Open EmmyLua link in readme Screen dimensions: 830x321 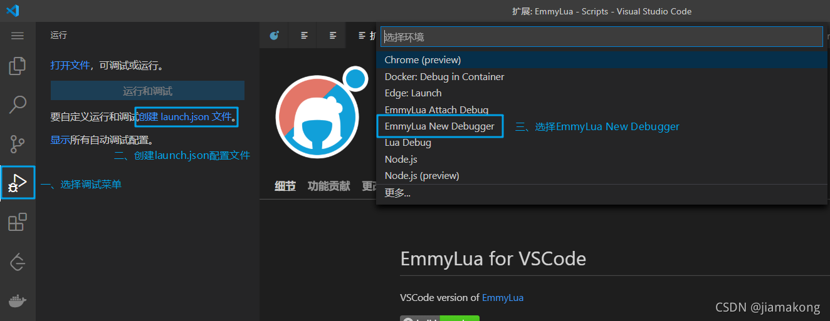[x=503, y=298]
